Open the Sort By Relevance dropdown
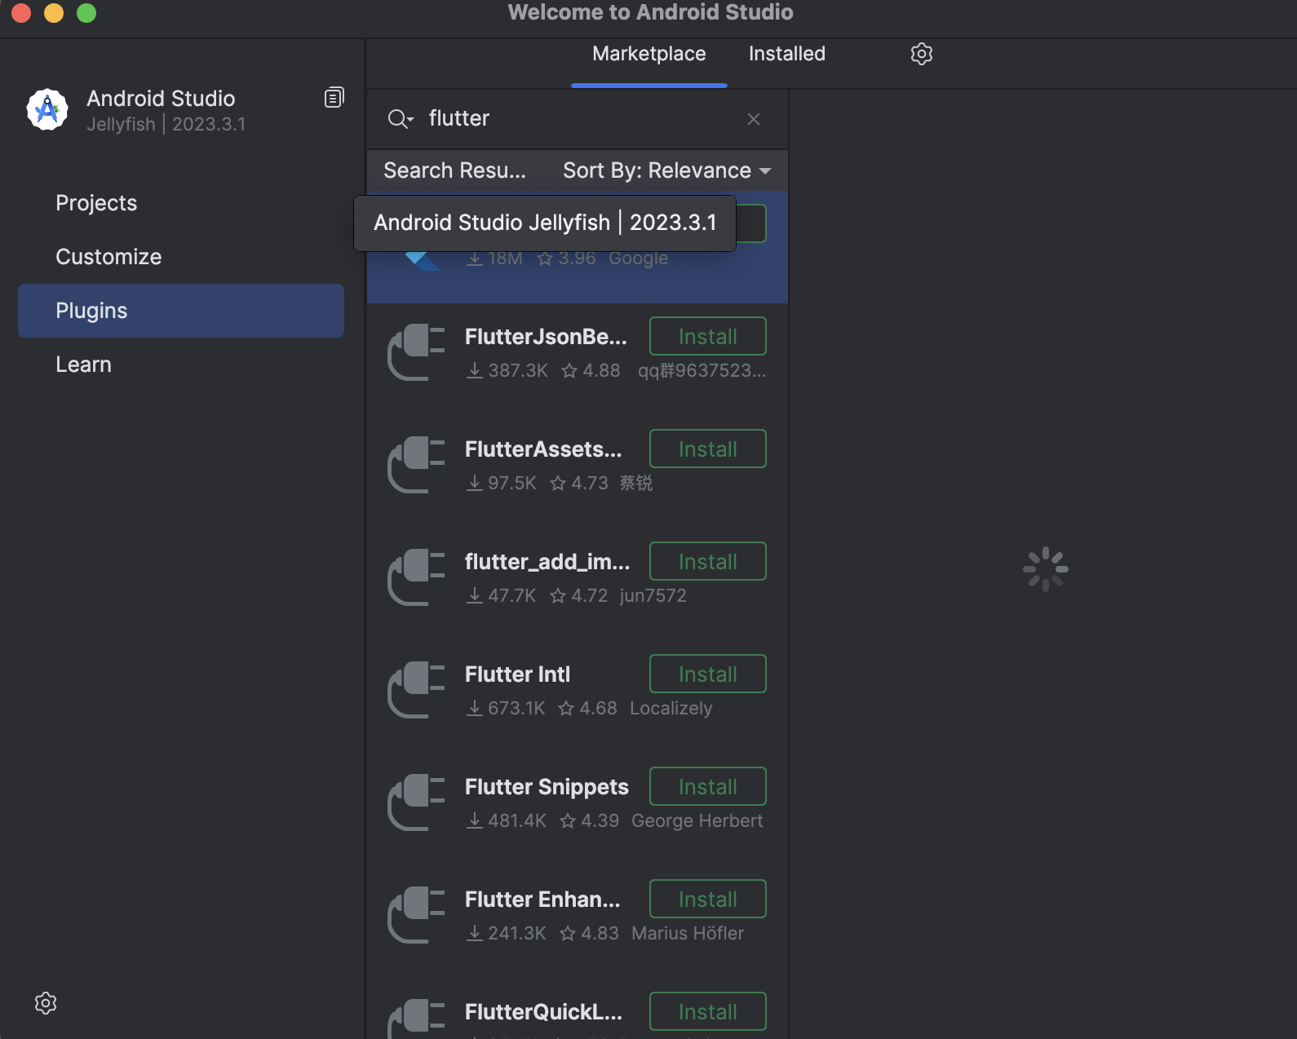The image size is (1297, 1039). (x=666, y=170)
